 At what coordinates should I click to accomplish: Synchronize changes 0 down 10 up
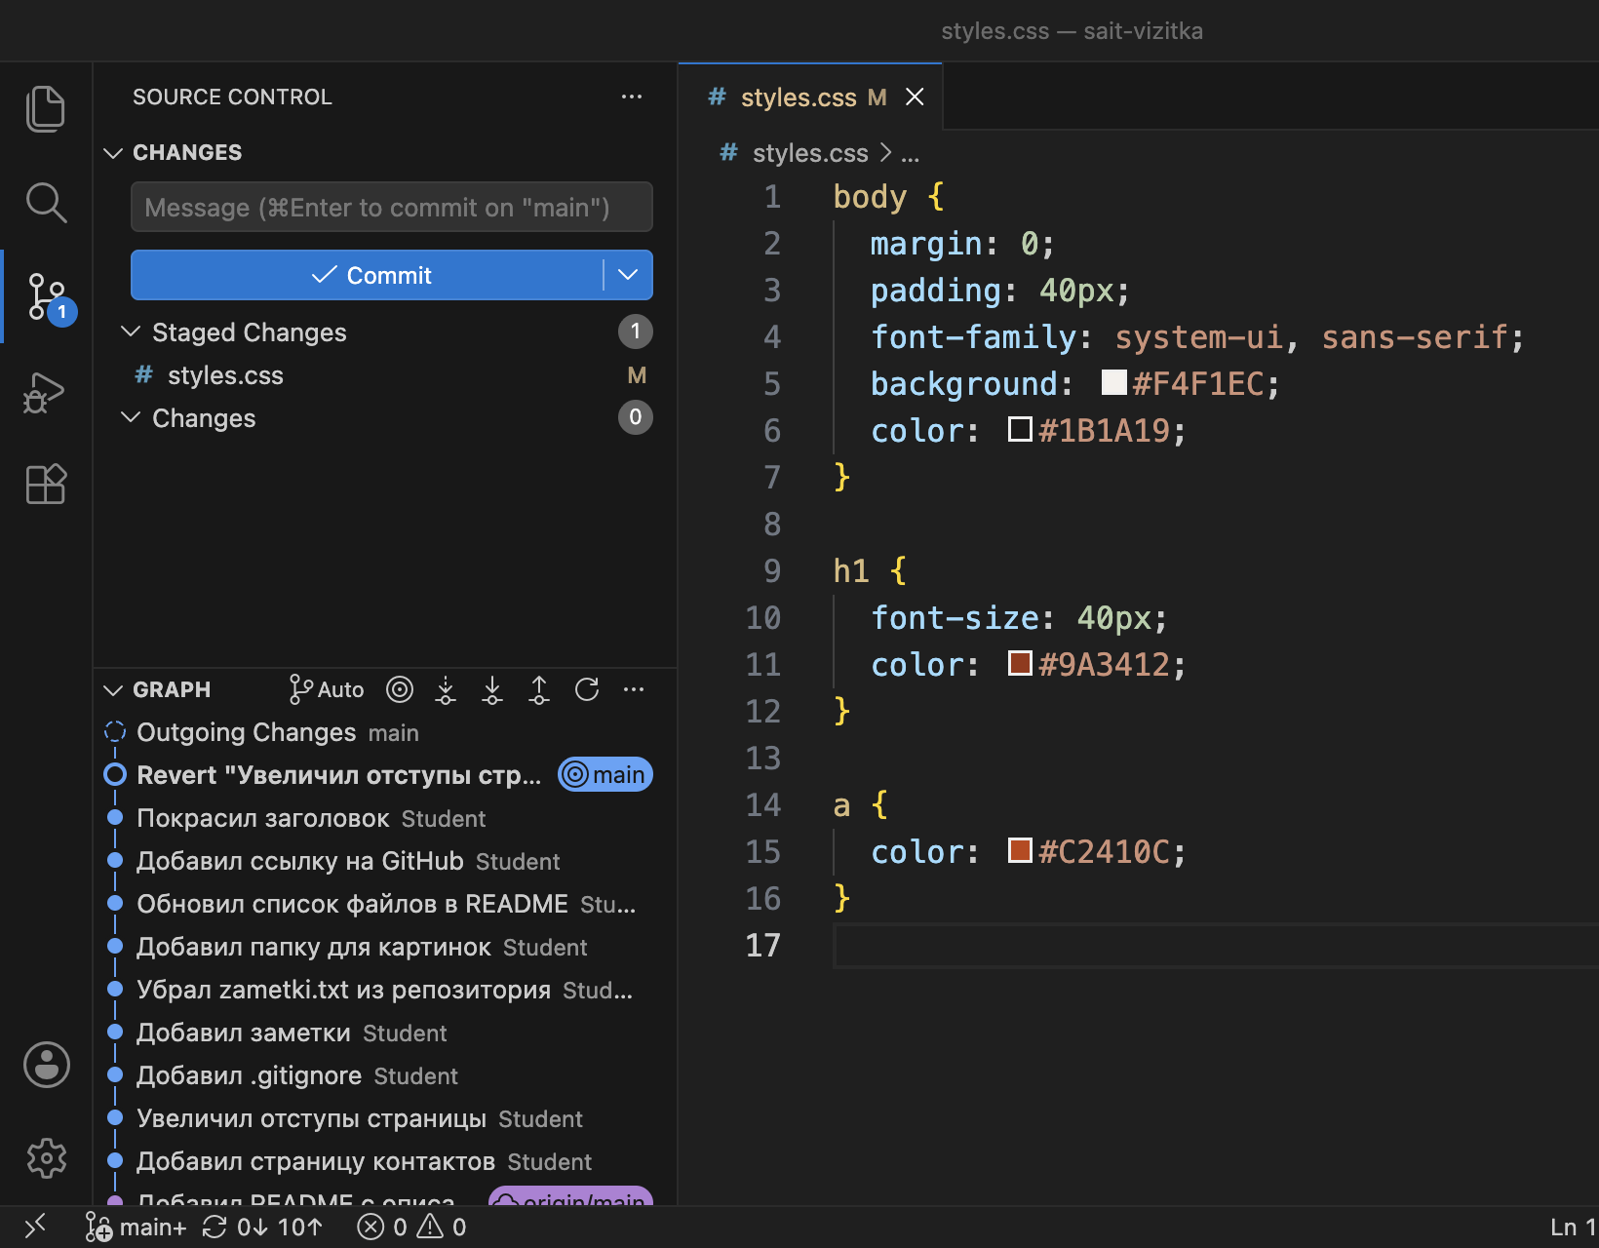point(262,1228)
